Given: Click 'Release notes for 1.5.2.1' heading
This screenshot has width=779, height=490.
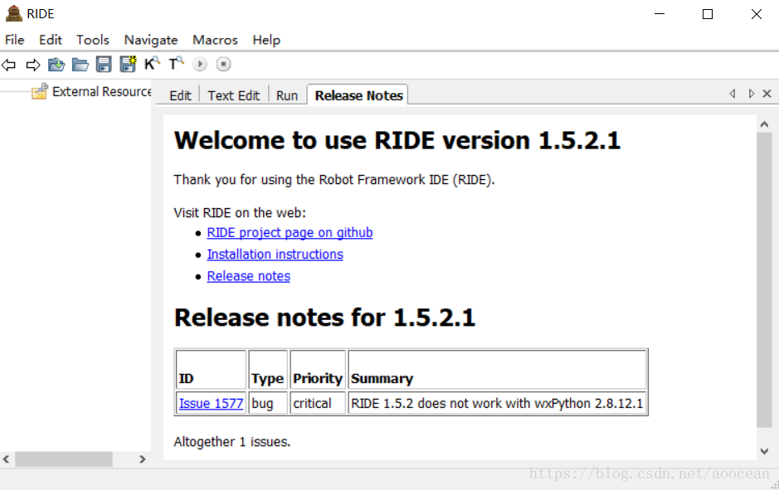Looking at the screenshot, I should [325, 318].
